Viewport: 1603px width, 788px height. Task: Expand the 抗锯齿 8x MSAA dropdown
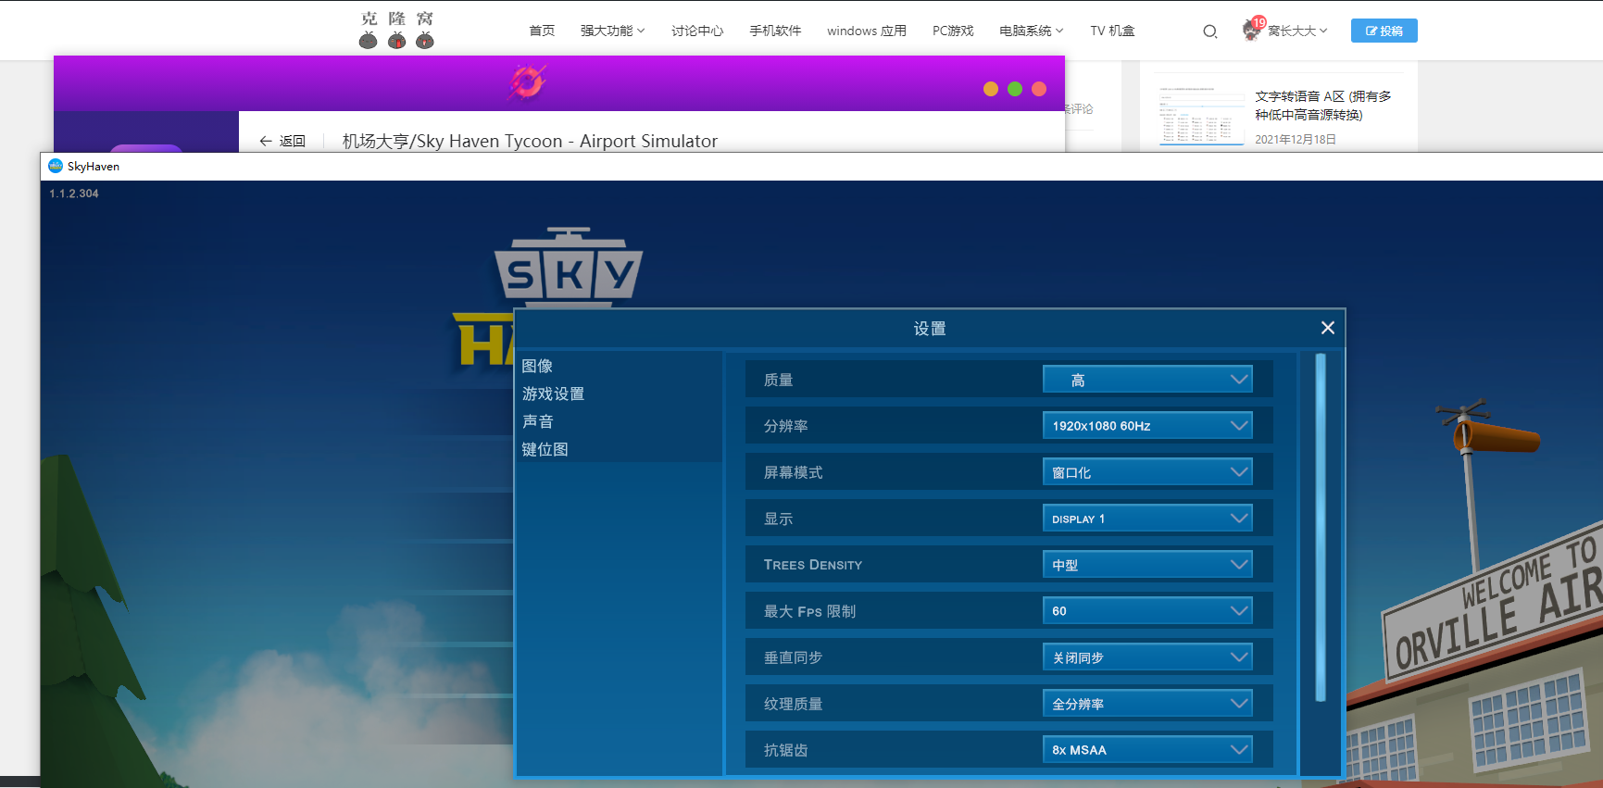pyautogui.click(x=1147, y=750)
